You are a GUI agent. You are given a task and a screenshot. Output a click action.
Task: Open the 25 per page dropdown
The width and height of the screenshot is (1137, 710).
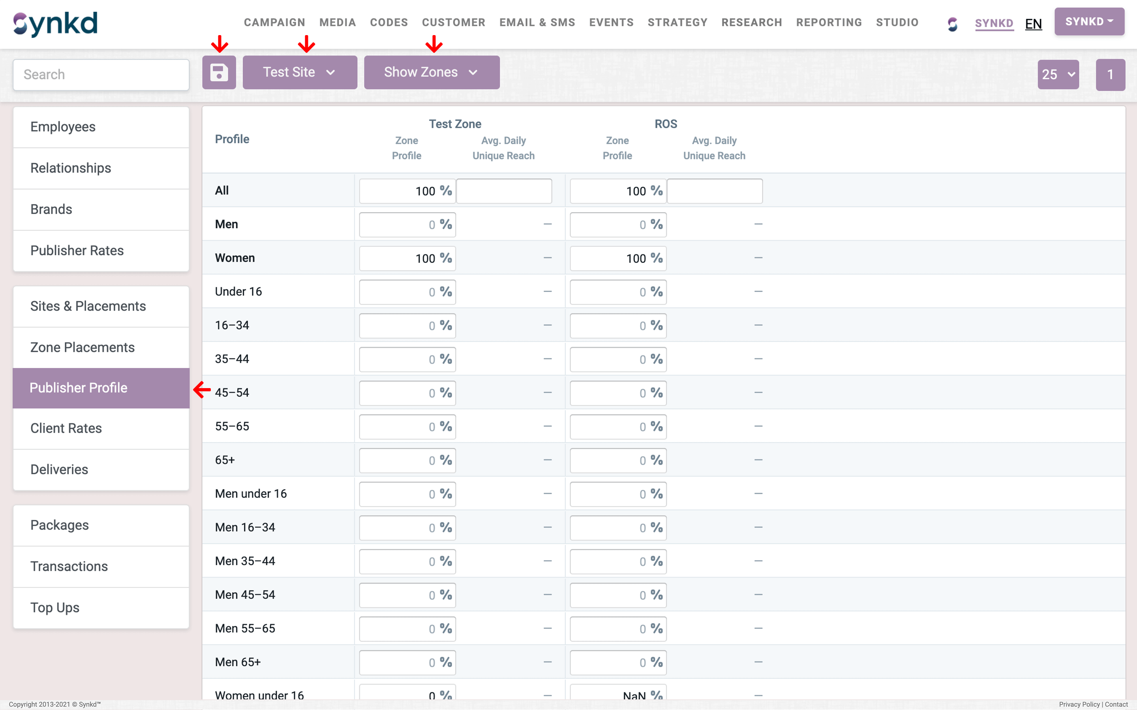coord(1058,74)
